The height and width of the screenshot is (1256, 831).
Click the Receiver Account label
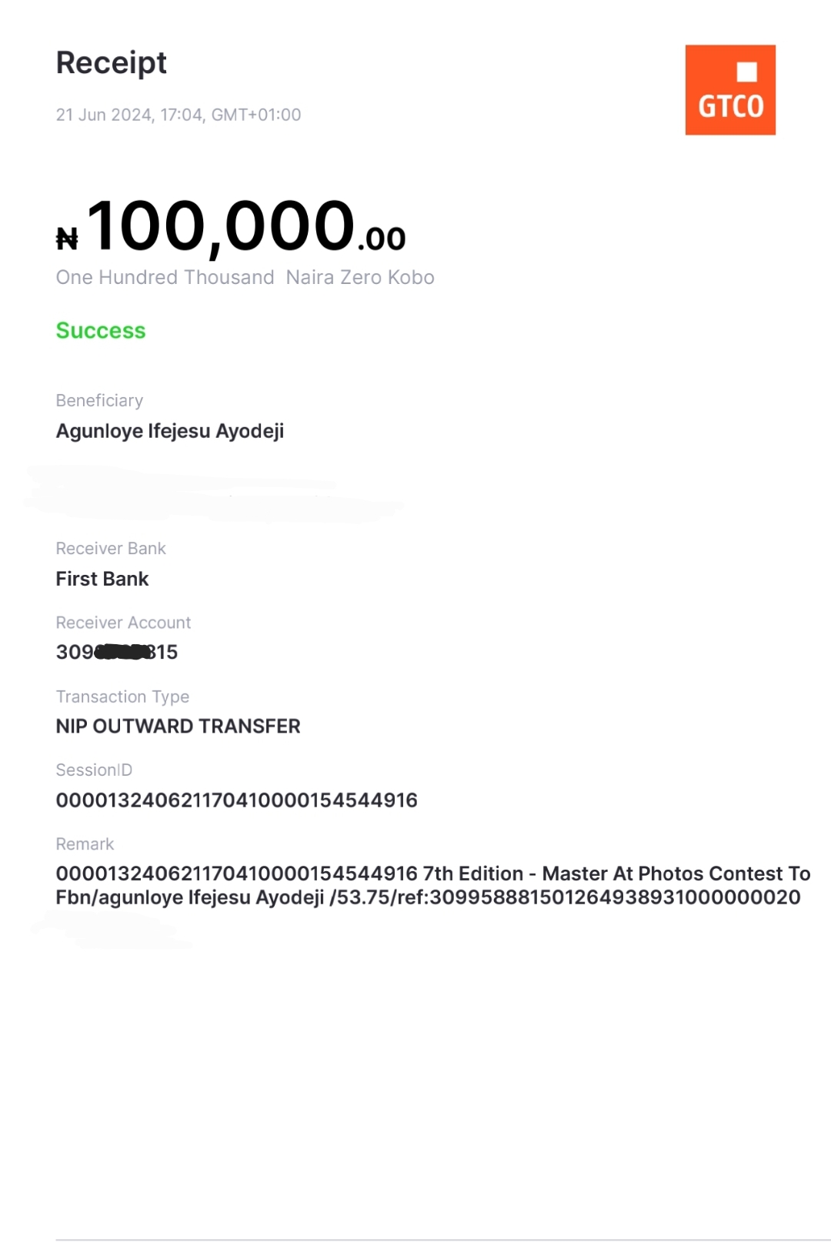pos(123,622)
